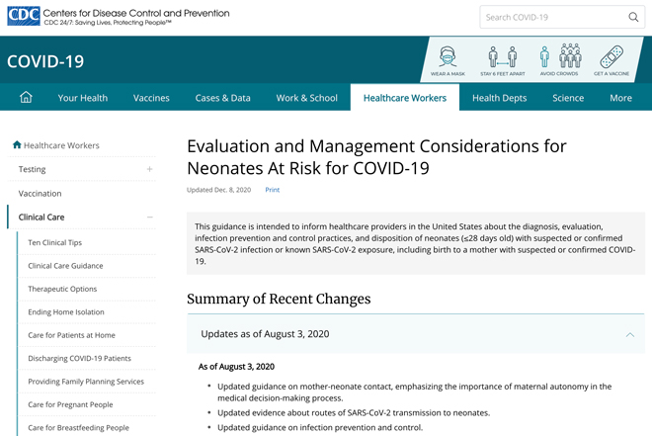Click the CDC logo
Viewport: 652px width, 436px height.
click(24, 16)
